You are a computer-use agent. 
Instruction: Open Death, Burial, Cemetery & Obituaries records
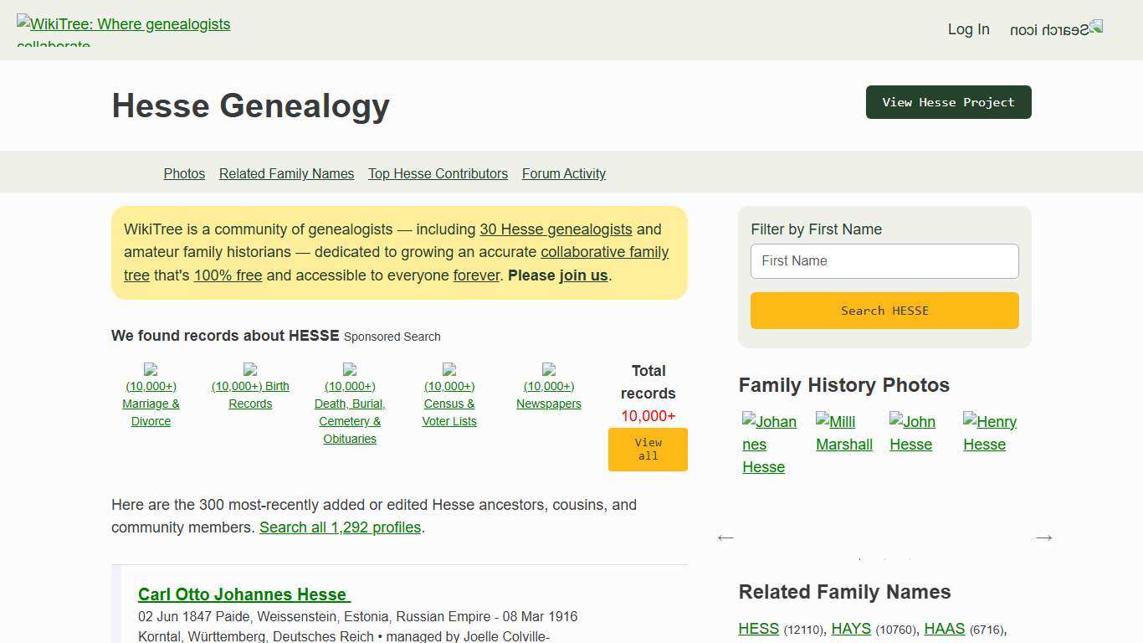tap(350, 412)
